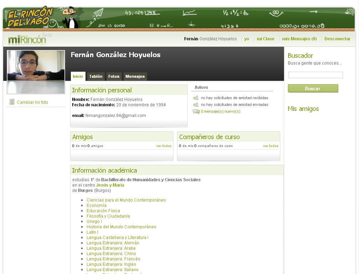Open the Economía subject link
This screenshot has height=274, width=359.
tap(97, 205)
